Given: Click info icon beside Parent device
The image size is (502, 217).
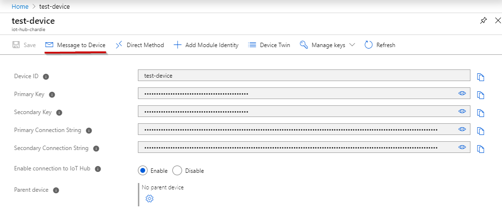Looking at the screenshot, I should [56, 190].
